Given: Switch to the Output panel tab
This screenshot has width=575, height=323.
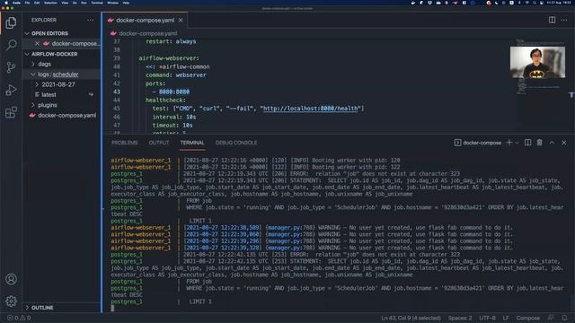Looking at the screenshot, I should pyautogui.click(x=159, y=143).
